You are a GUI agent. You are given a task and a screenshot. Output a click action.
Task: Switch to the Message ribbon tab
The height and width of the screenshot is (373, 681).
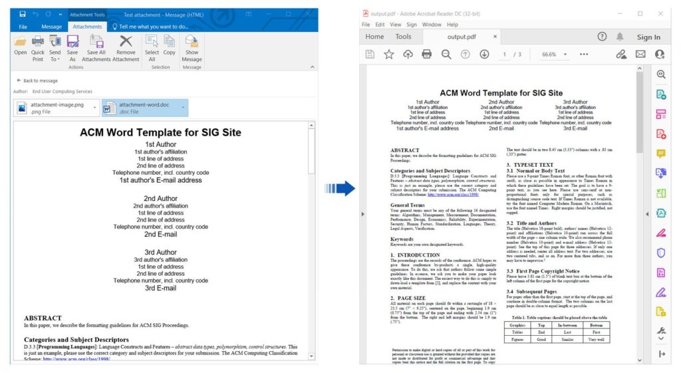[51, 27]
